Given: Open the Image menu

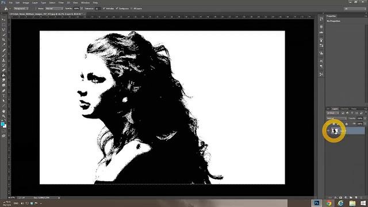Looking at the screenshot, I should pyautogui.click(x=26, y=2).
